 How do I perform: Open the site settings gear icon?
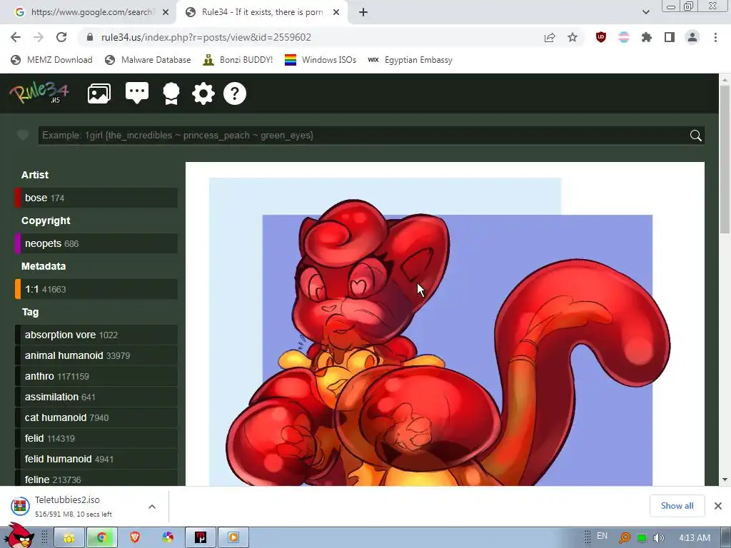203,93
